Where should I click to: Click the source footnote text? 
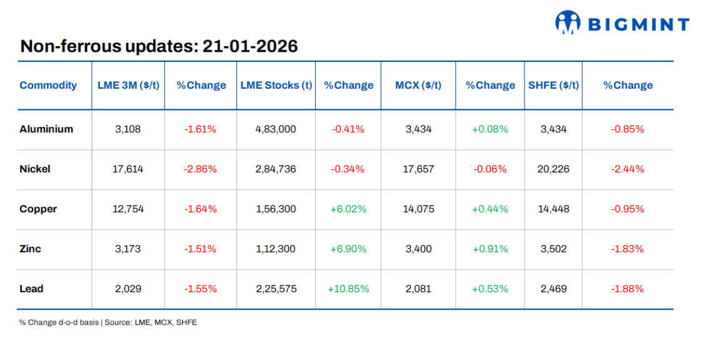pyautogui.click(x=108, y=323)
